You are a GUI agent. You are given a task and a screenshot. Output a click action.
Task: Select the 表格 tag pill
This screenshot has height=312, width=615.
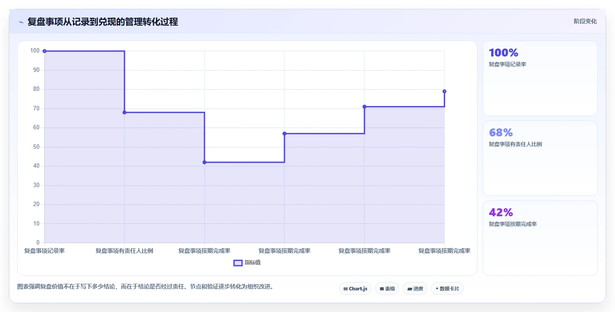387,289
